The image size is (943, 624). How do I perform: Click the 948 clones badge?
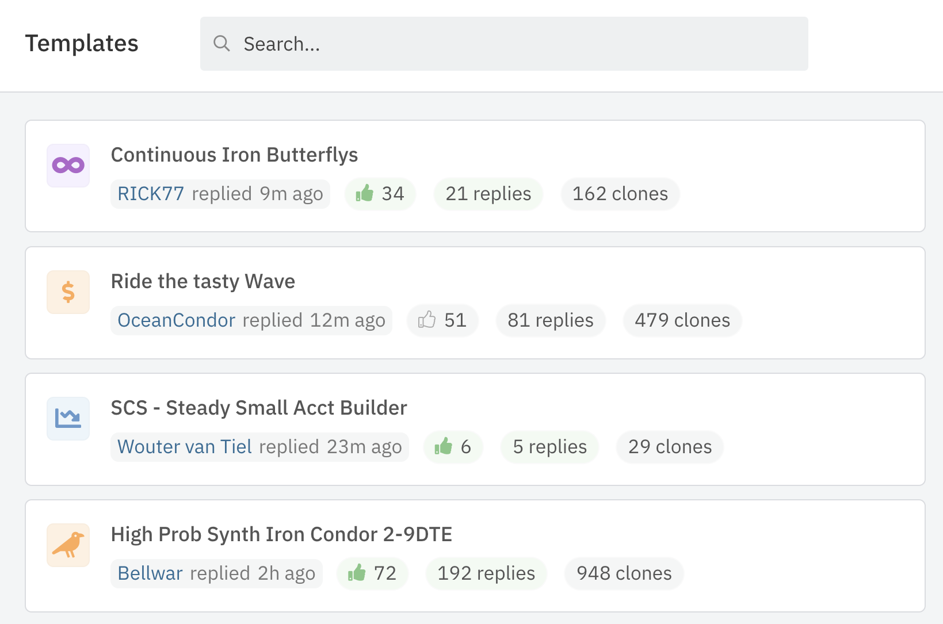pos(624,573)
